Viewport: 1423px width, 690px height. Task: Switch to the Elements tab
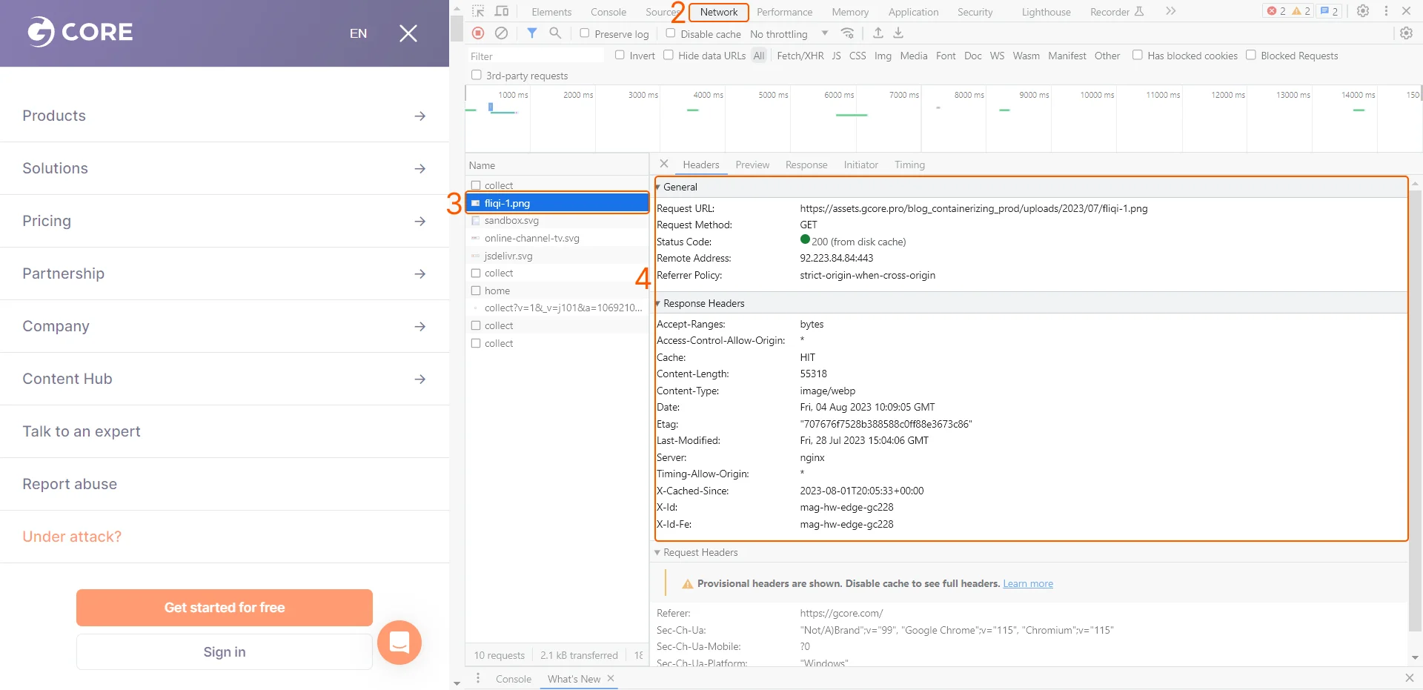coord(551,12)
